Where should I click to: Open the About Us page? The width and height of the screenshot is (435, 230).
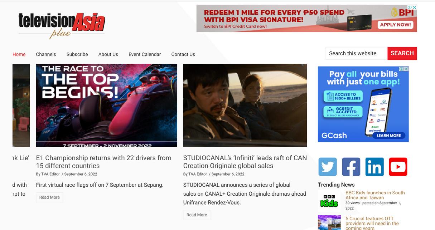click(108, 54)
